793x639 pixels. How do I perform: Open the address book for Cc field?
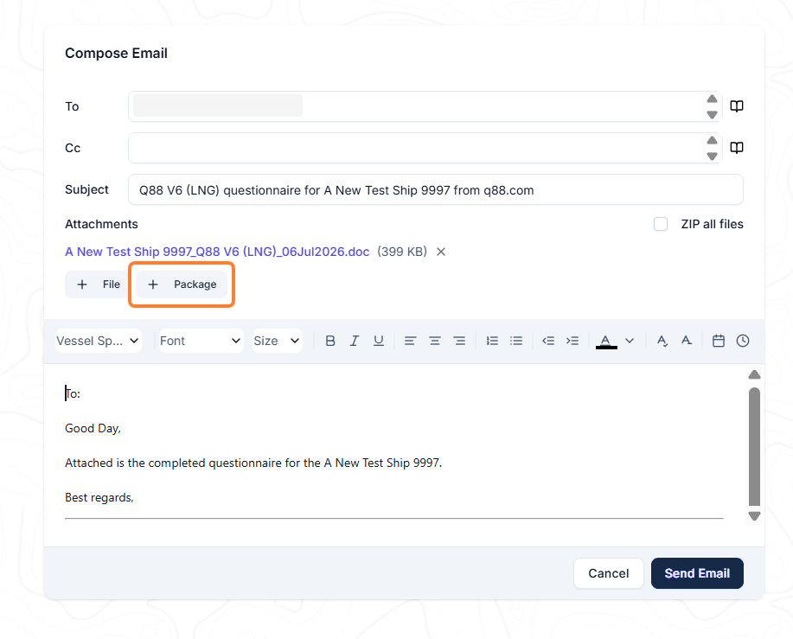coord(737,148)
